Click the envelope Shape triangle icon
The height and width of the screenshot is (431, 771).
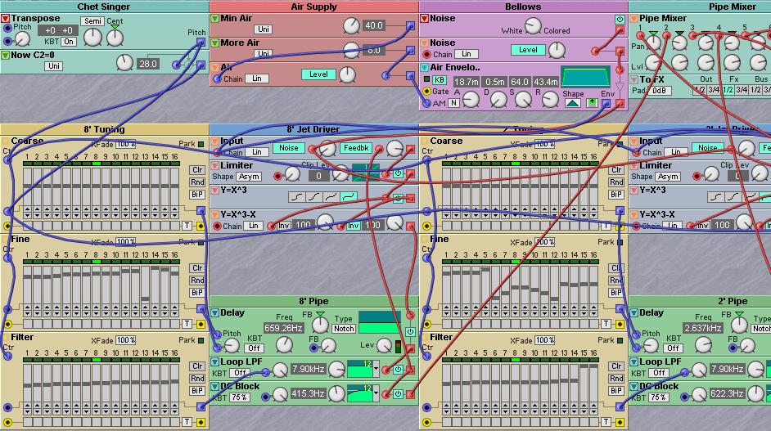(573, 103)
